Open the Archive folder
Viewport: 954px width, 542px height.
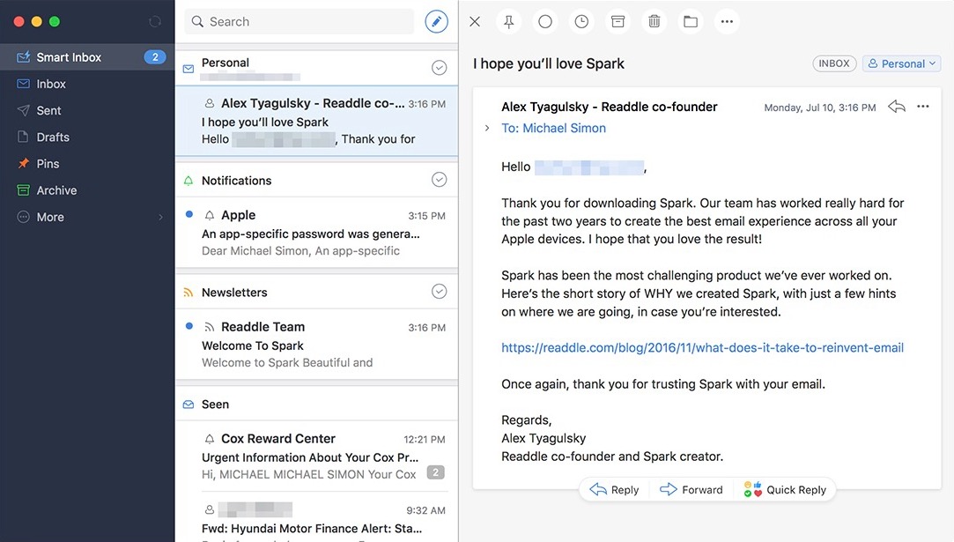tap(87, 190)
